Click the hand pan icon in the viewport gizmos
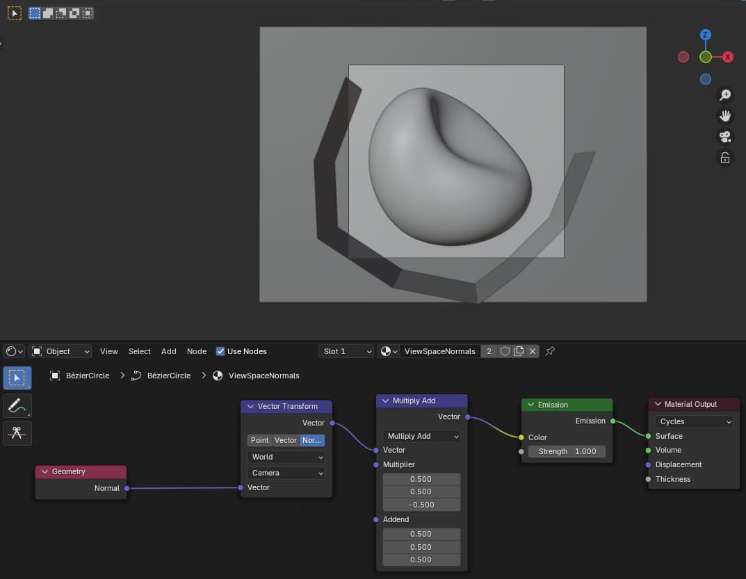Viewport: 746px width, 579px height. [725, 115]
